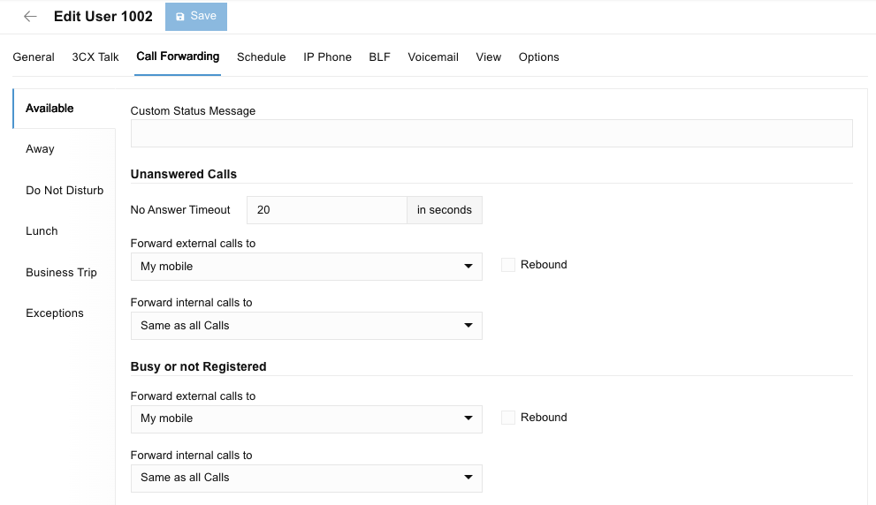Switch to the Options tab
This screenshot has height=505, width=876.
point(538,57)
